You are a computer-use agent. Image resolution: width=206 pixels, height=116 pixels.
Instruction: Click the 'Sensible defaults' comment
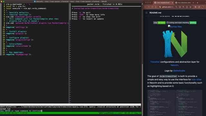(x=17, y=13)
